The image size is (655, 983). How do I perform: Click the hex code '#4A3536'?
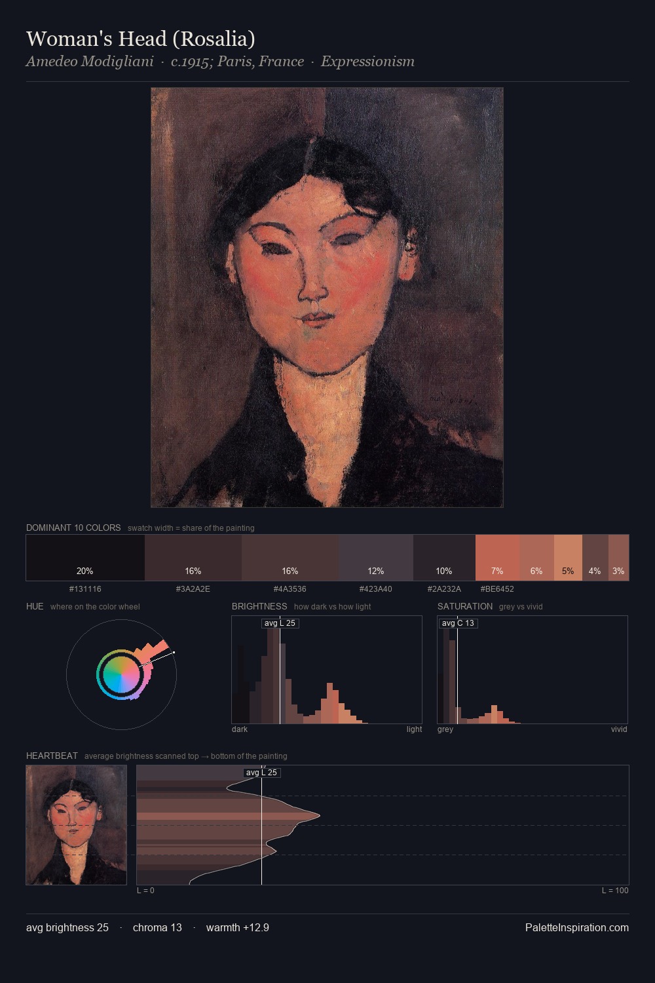[x=290, y=589]
